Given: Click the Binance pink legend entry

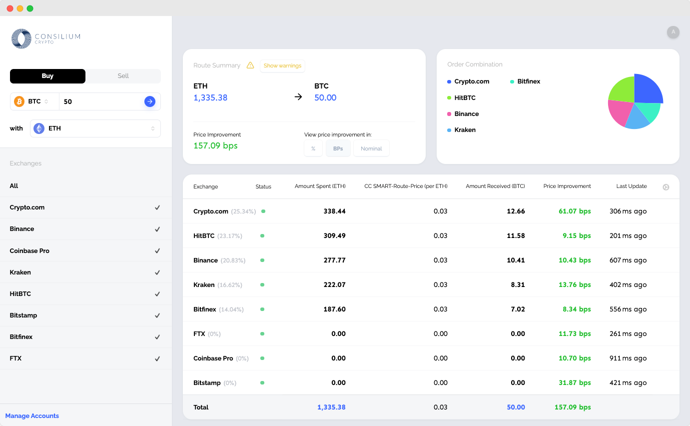Looking at the screenshot, I should click(x=463, y=114).
